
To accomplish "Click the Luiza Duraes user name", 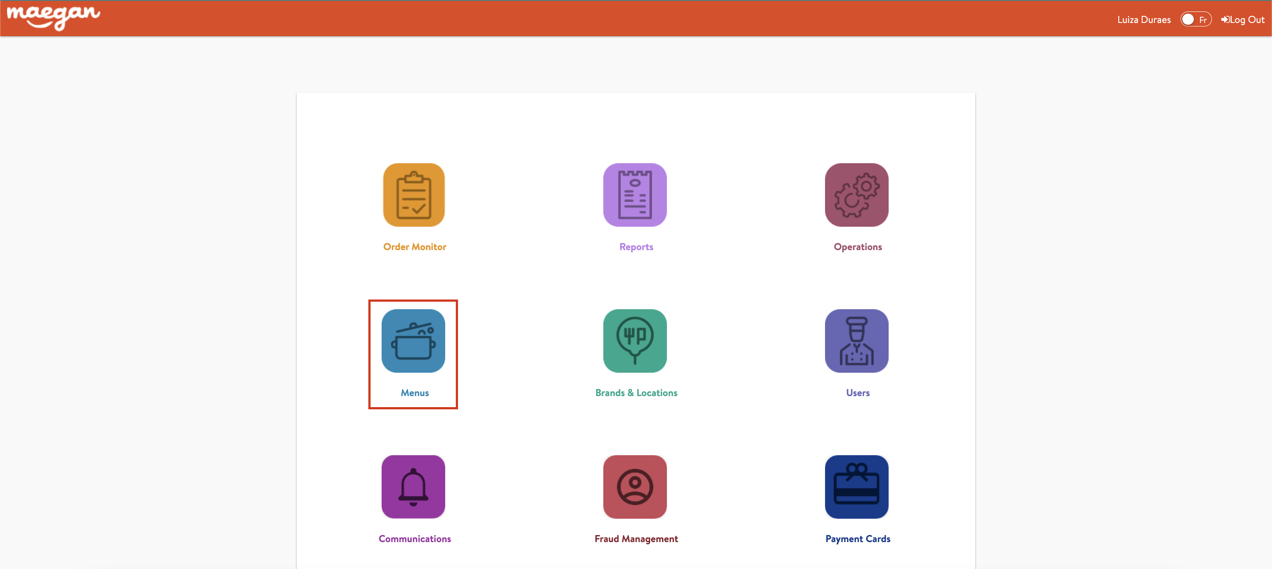I will pos(1143,19).
